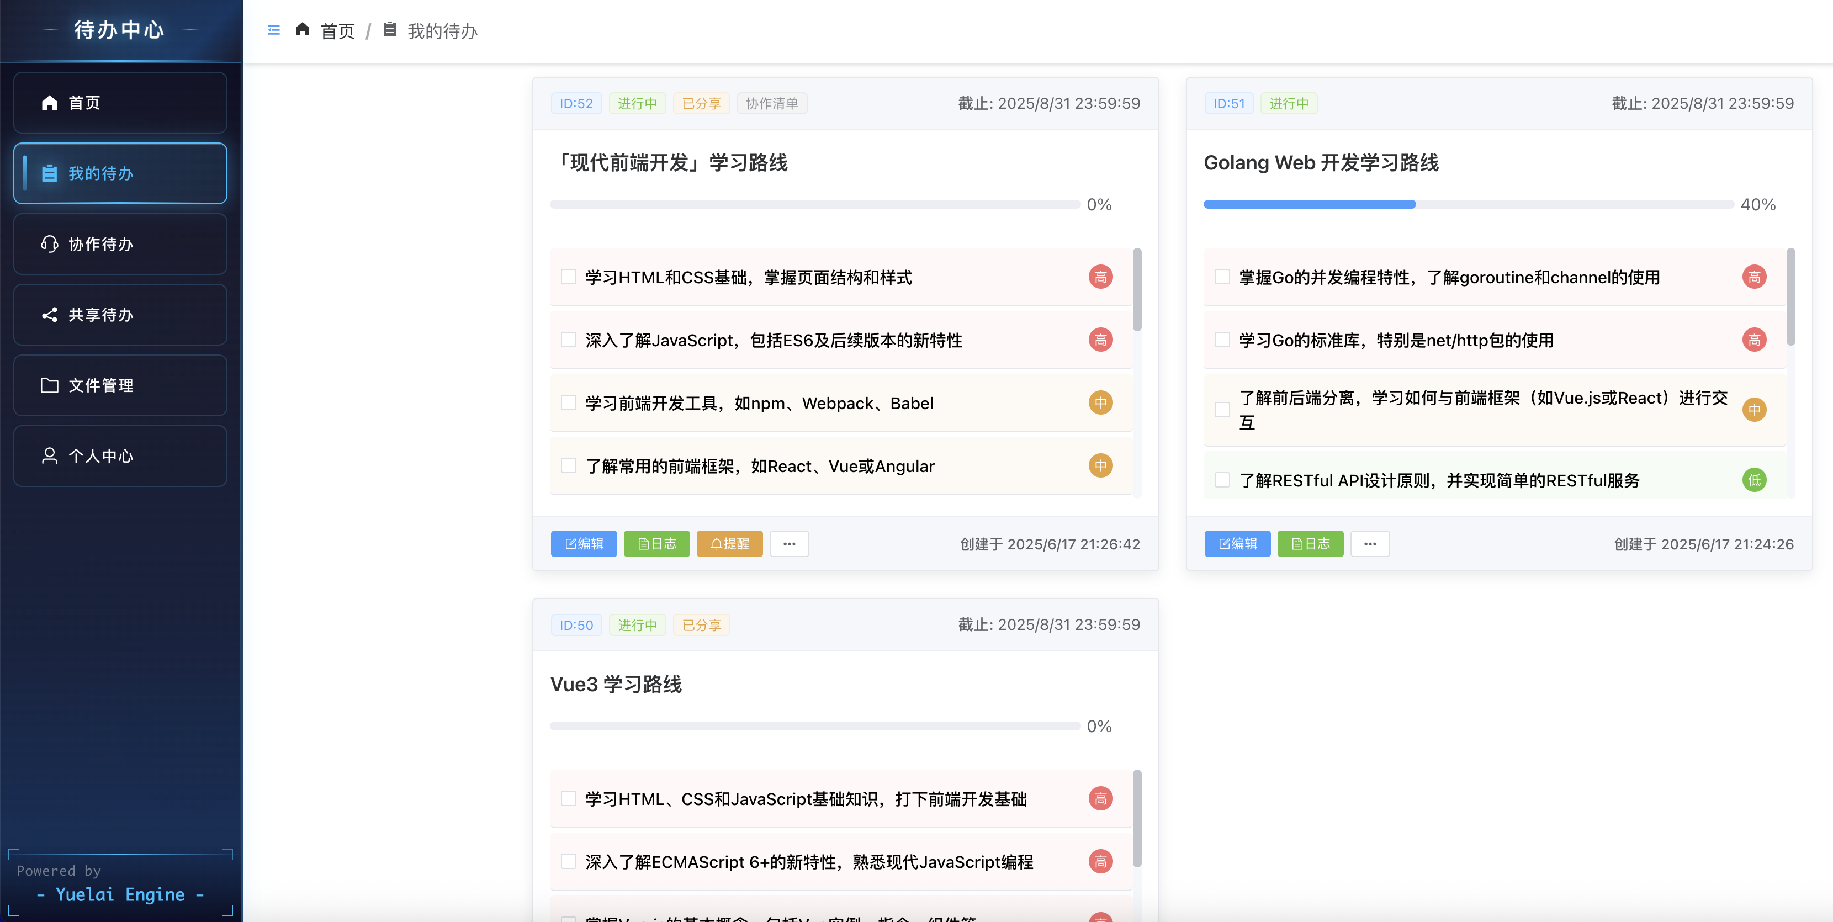Mark 学习Go的标准库 net/http as done
The height and width of the screenshot is (922, 1833).
(x=1222, y=340)
